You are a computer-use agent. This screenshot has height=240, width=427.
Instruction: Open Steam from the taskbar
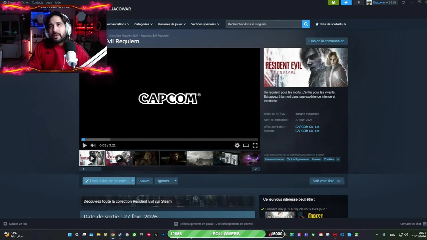[120, 235]
